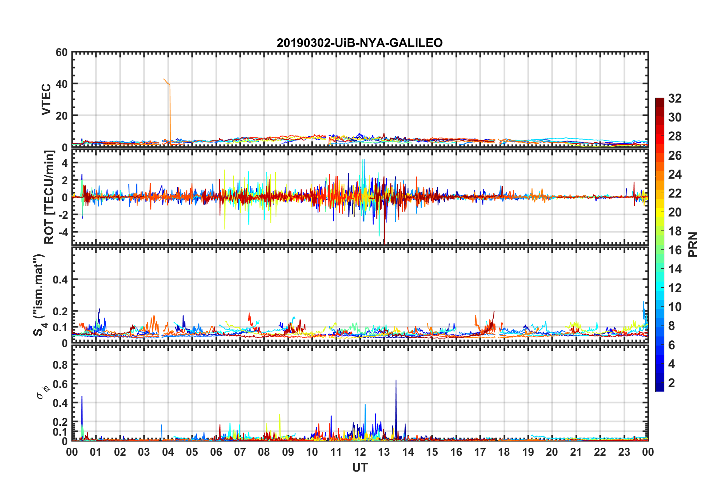
Task: Click the colorbar tick label 14
Action: click(675, 269)
